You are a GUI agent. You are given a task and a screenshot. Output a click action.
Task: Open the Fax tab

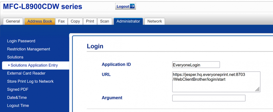pos(61,21)
